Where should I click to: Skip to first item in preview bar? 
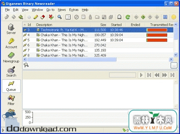149,75
